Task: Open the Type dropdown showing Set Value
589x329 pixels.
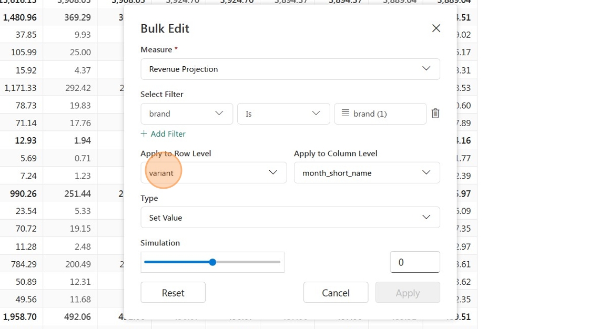Action: (x=290, y=218)
